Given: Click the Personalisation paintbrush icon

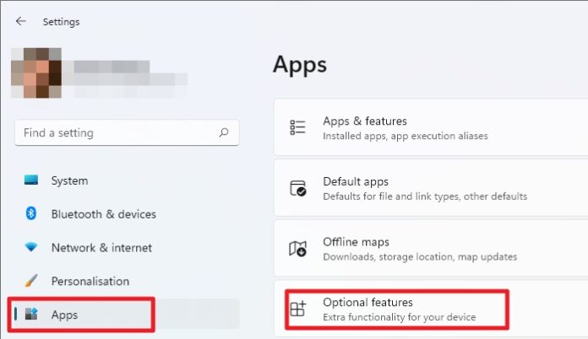Looking at the screenshot, I should click(31, 281).
